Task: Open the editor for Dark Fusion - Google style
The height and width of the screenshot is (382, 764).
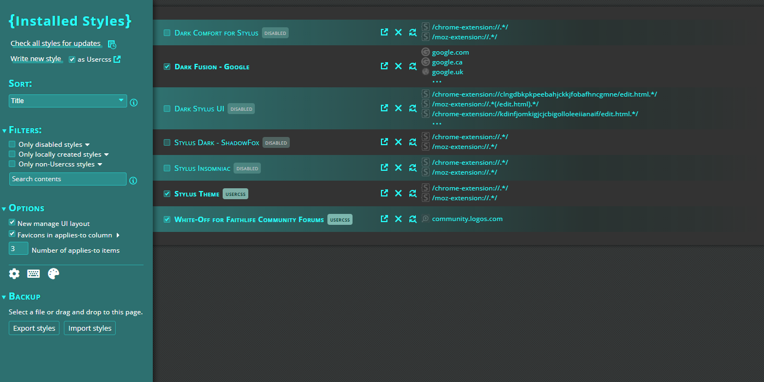Action: [384, 65]
